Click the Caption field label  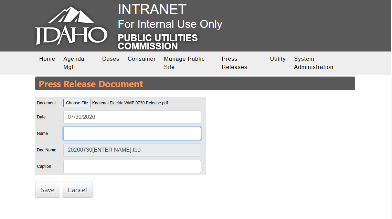point(44,166)
